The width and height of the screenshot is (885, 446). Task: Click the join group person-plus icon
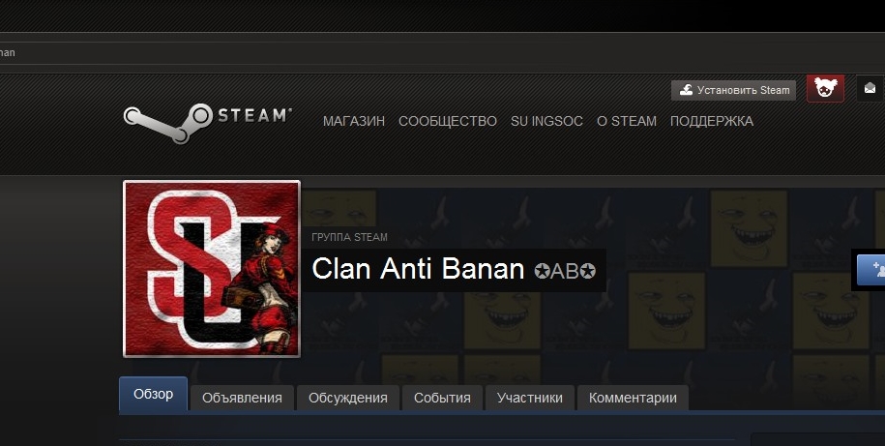click(x=877, y=270)
